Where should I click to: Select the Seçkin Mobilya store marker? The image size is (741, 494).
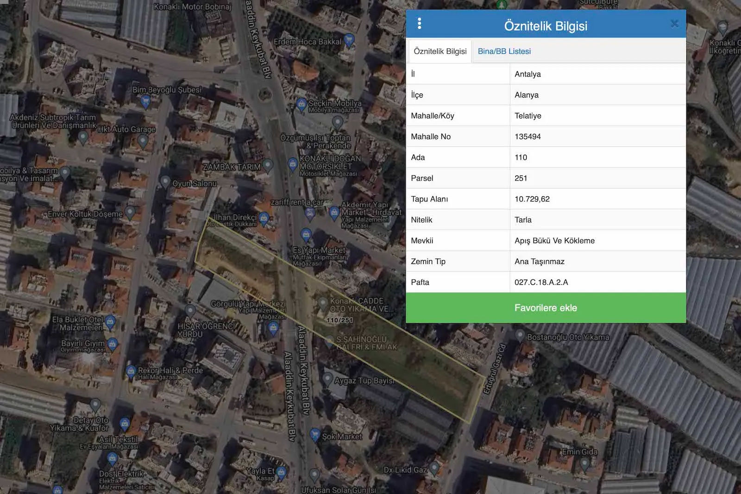click(301, 105)
